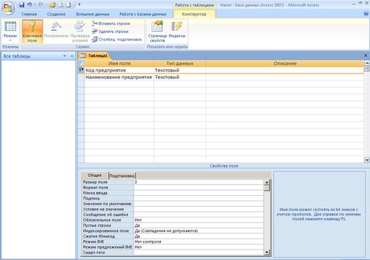Open data type Текстовый for Наименование предприятия
This screenshot has height=260, width=370.
pos(179,77)
